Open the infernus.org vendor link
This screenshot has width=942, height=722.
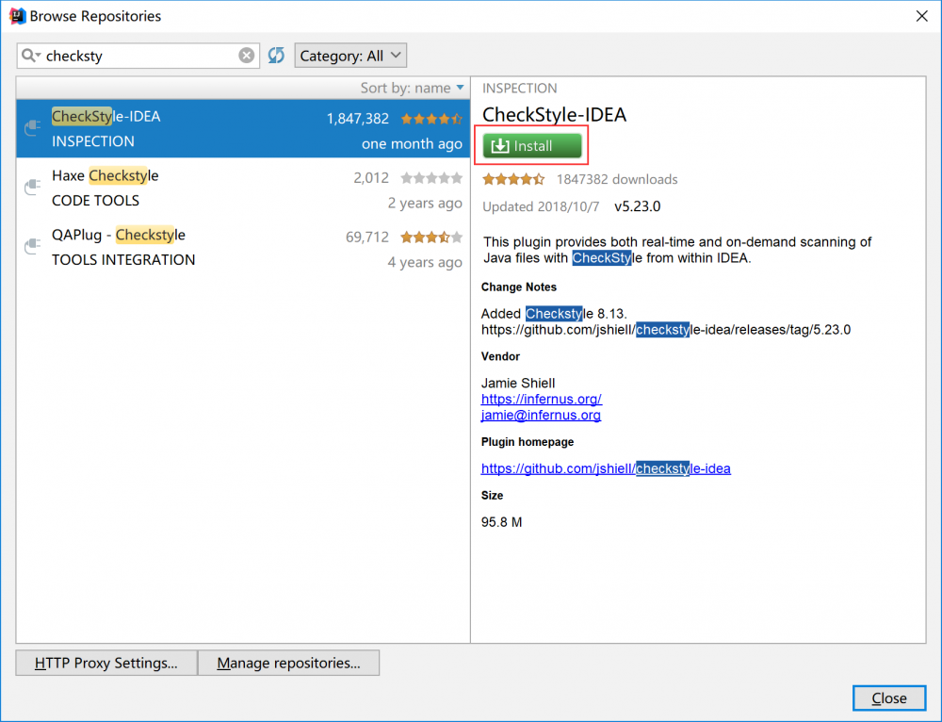542,399
